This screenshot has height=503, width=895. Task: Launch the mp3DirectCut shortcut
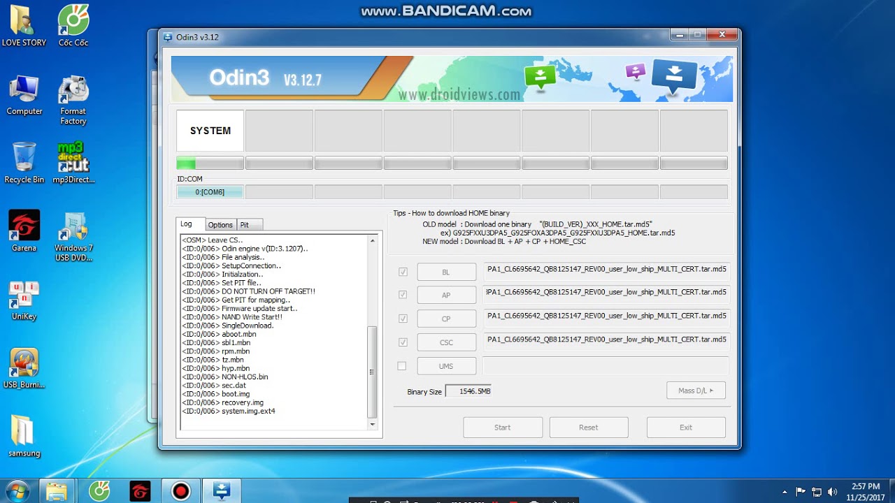pos(73,163)
